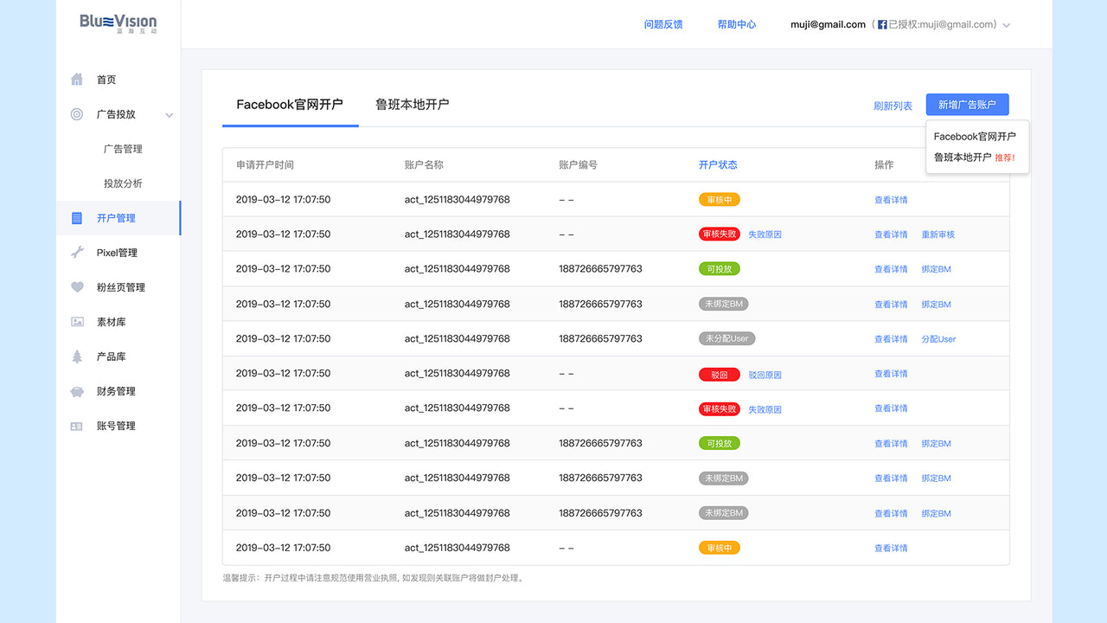Choose Facebook官网开户 in the dropdown menu
This screenshot has height=623, width=1107.
tap(975, 137)
